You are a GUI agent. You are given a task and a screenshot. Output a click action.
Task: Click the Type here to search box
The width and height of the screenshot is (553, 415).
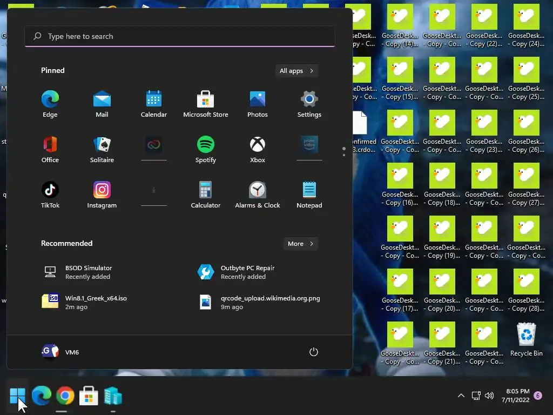click(180, 36)
